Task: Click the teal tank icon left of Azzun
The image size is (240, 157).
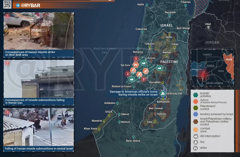Action: click(143, 63)
